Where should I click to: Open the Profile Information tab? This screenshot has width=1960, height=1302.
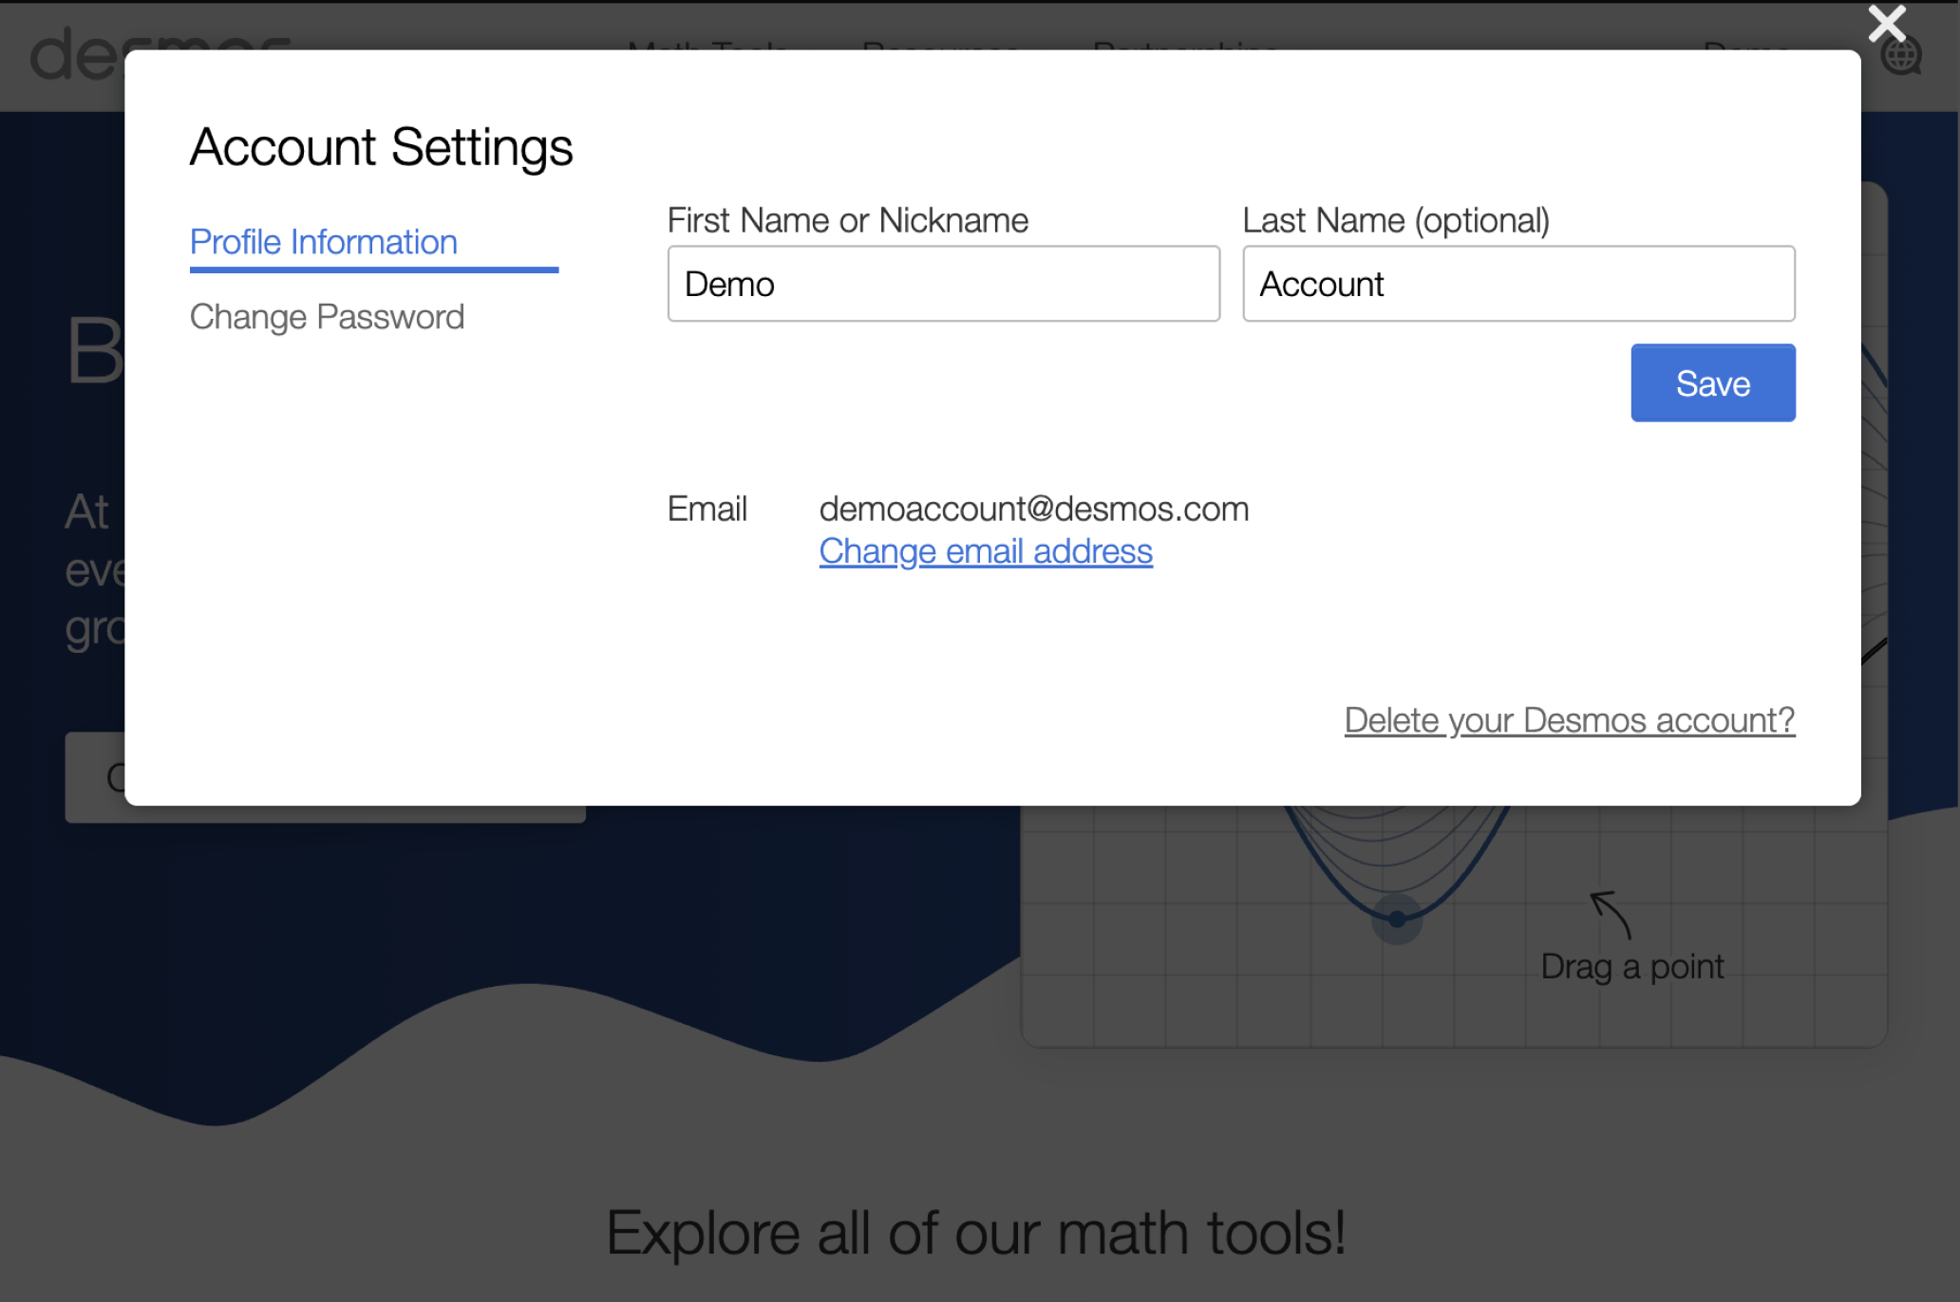(324, 242)
